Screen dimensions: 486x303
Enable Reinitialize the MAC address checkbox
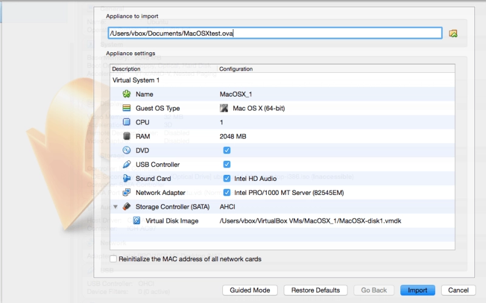click(x=113, y=259)
